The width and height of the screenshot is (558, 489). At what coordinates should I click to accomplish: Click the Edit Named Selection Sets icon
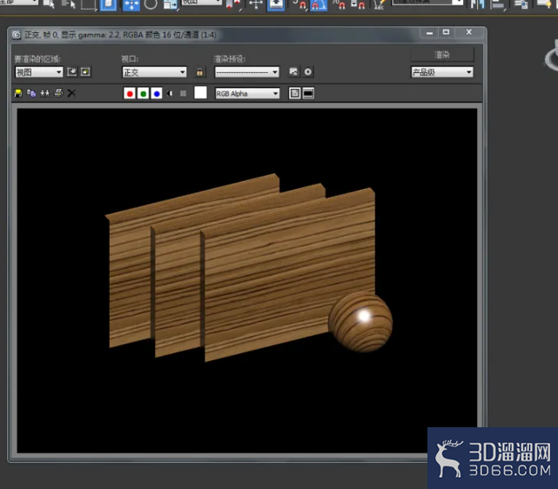click(x=379, y=4)
